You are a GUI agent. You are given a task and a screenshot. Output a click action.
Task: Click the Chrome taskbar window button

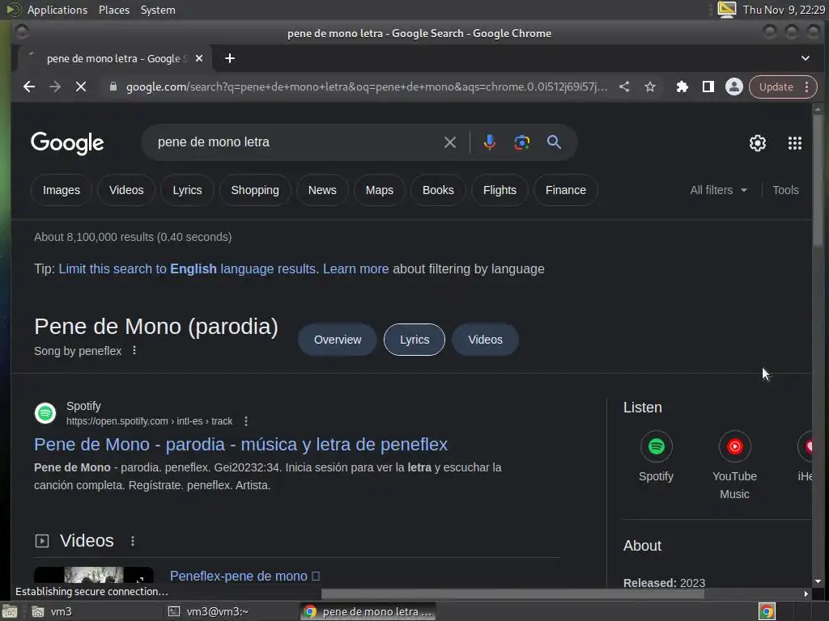point(368,611)
